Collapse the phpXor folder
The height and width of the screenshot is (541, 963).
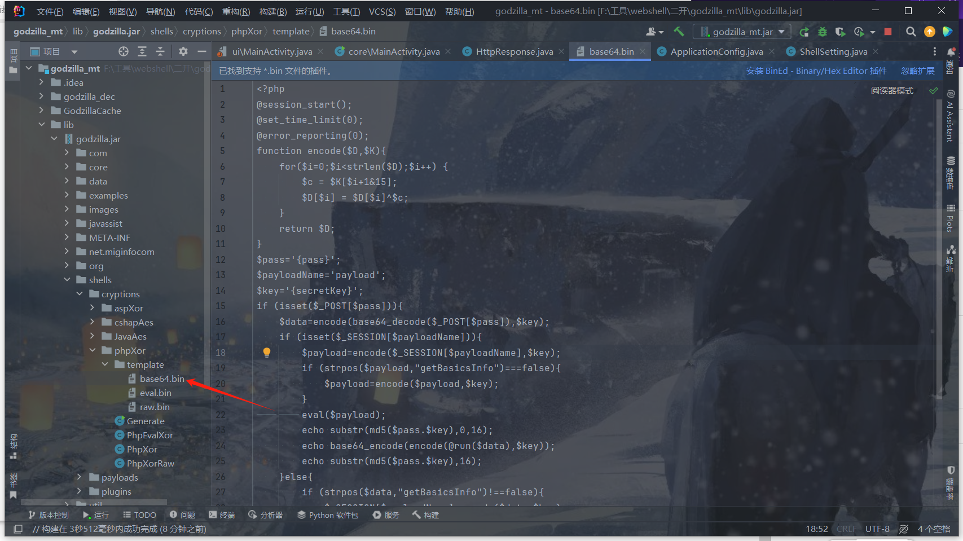pyautogui.click(x=92, y=350)
